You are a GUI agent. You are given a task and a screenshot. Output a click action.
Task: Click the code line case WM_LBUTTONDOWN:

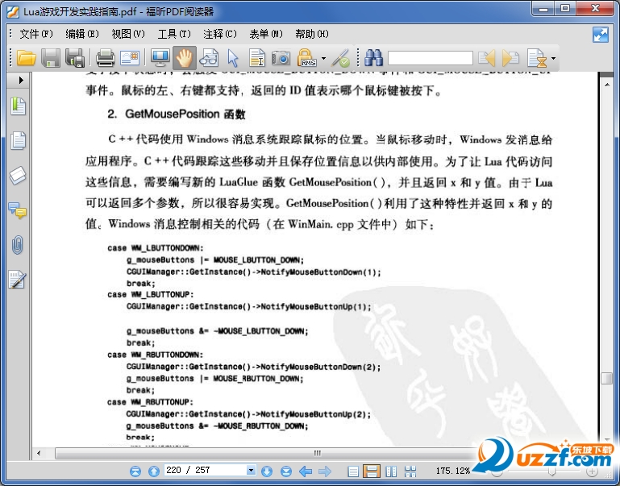tap(156, 247)
